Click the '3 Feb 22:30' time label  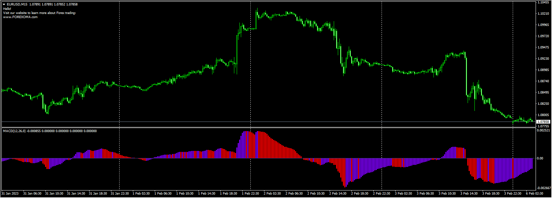(x=513, y=194)
